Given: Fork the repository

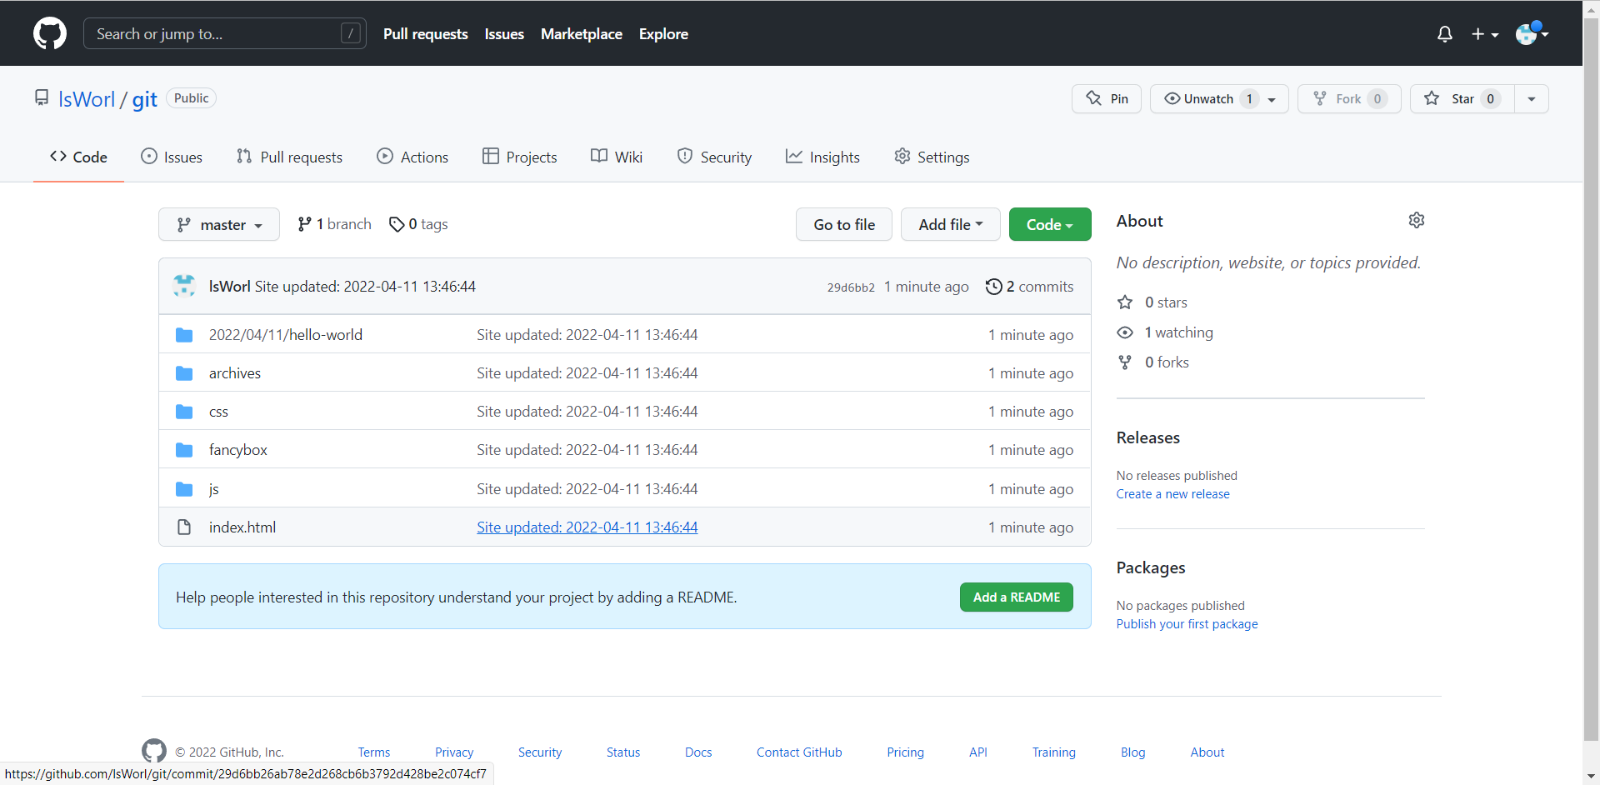Looking at the screenshot, I should coord(1349,98).
